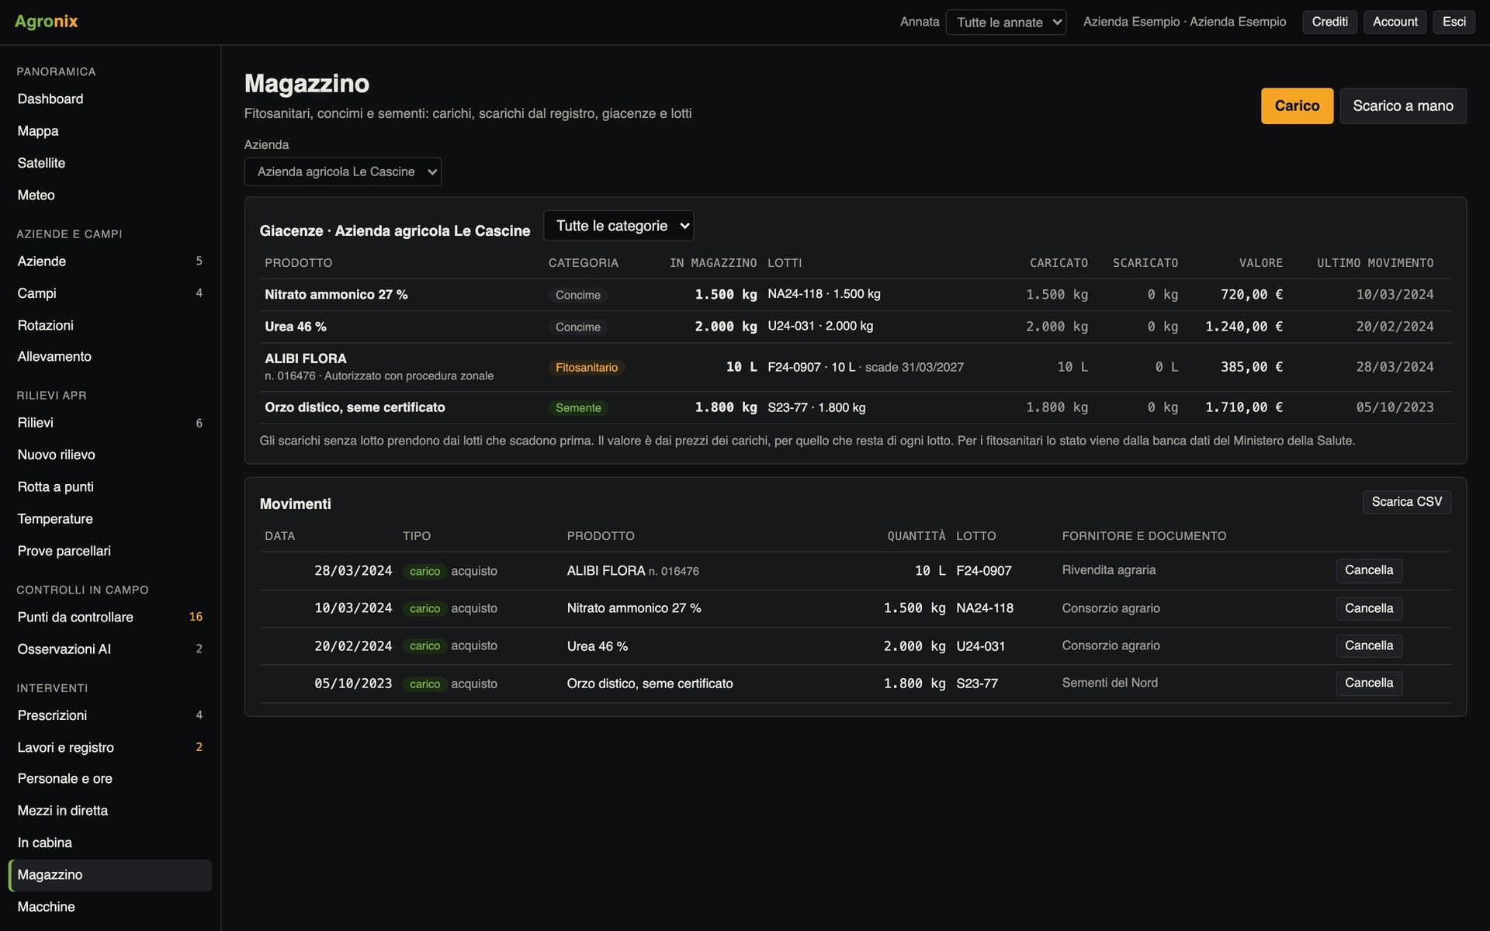
Task: Open the Account page
Action: 1395,22
